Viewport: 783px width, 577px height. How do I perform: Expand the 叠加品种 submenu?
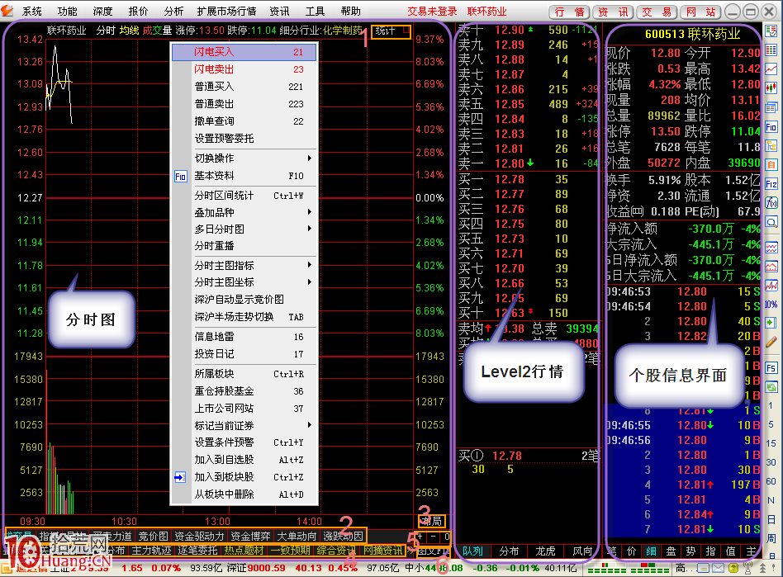click(x=244, y=212)
